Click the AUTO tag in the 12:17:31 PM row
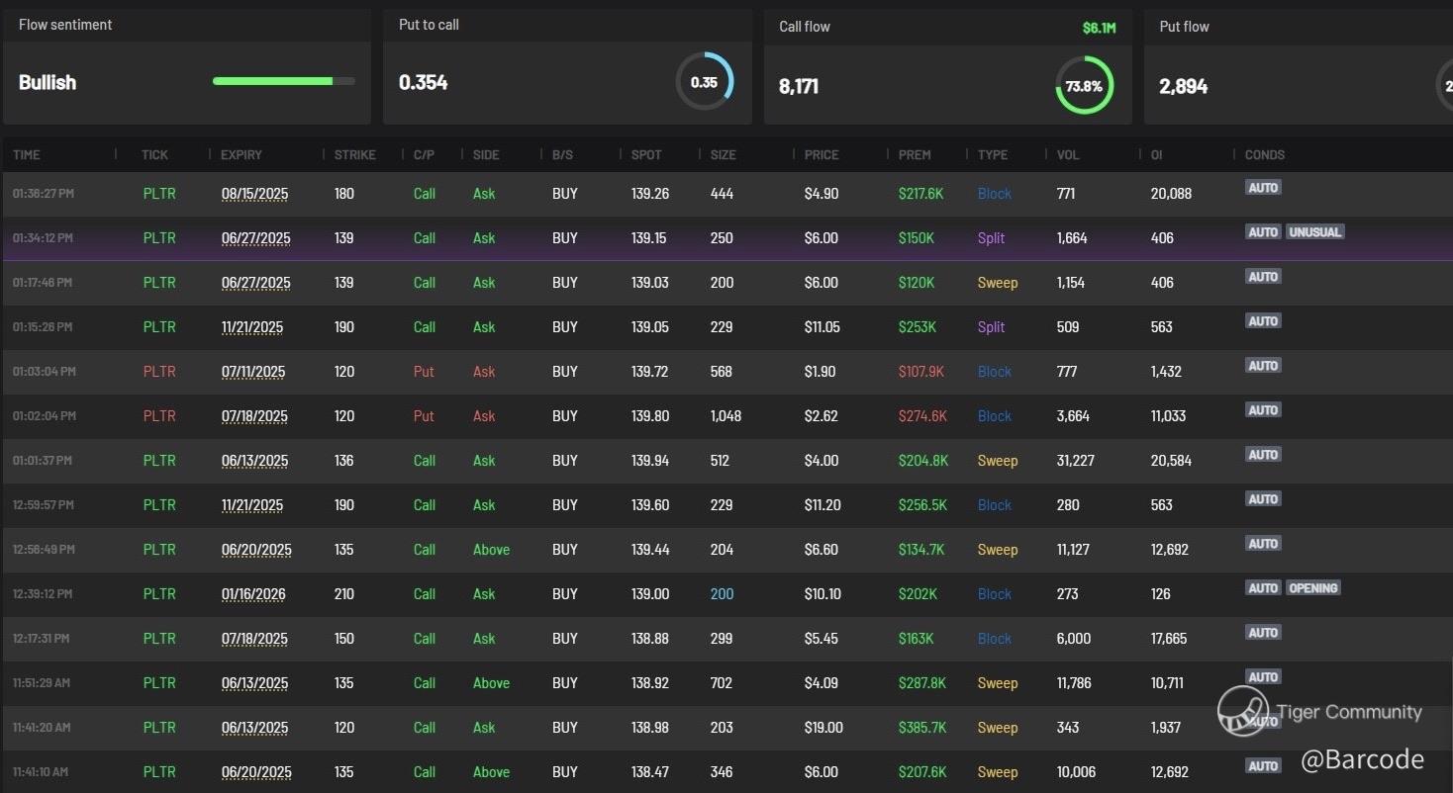 click(x=1263, y=633)
